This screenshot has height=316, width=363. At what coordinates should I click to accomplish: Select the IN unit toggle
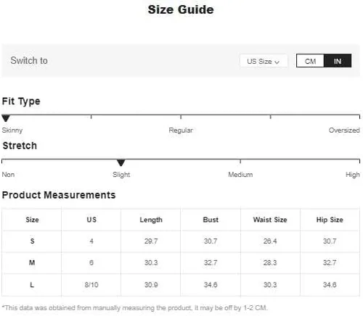click(x=338, y=61)
